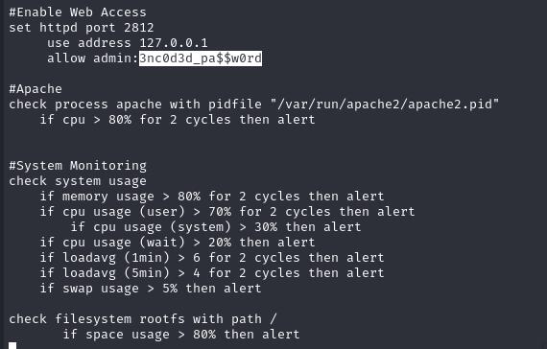Click cpu usage (system) > 30% line
The height and width of the screenshot is (349, 547).
click(216, 227)
